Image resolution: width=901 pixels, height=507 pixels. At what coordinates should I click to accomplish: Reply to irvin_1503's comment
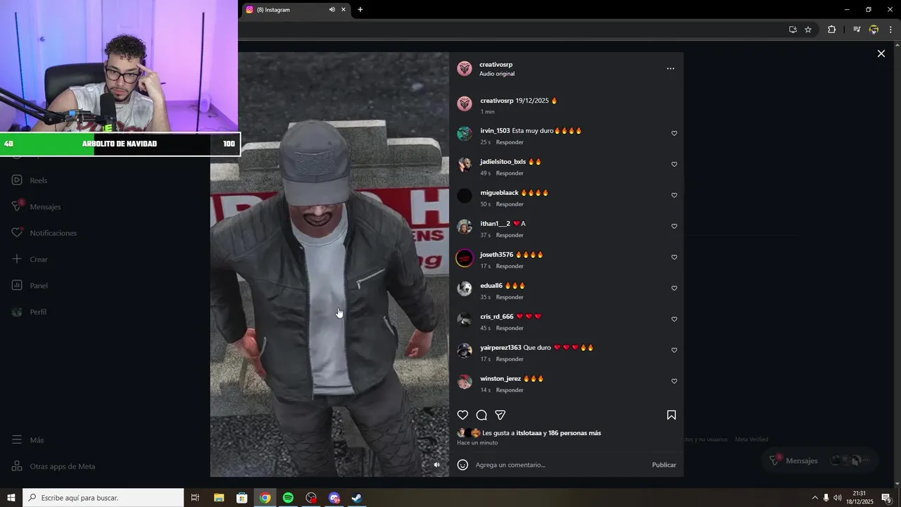[x=510, y=142]
